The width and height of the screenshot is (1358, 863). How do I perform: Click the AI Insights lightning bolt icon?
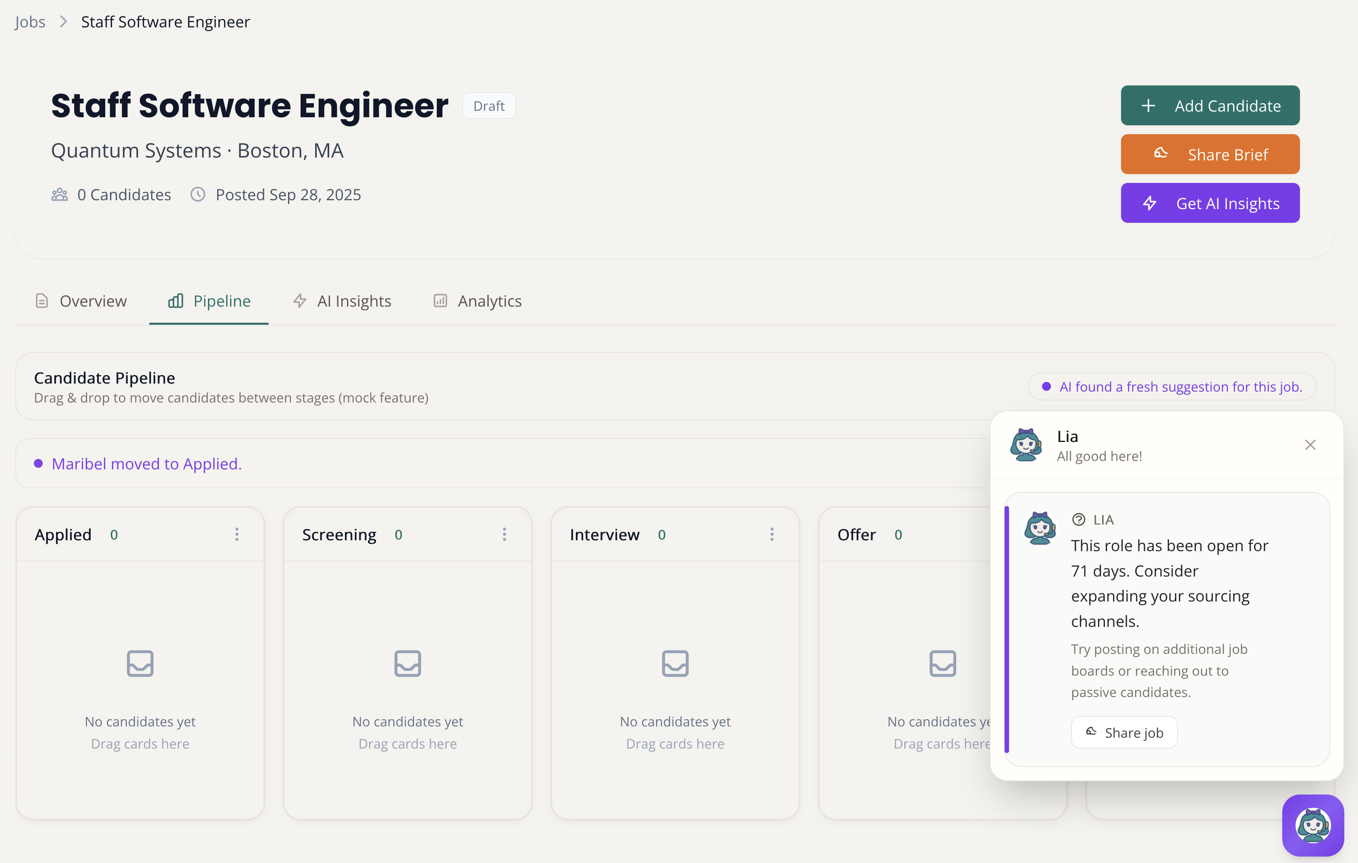pos(299,301)
